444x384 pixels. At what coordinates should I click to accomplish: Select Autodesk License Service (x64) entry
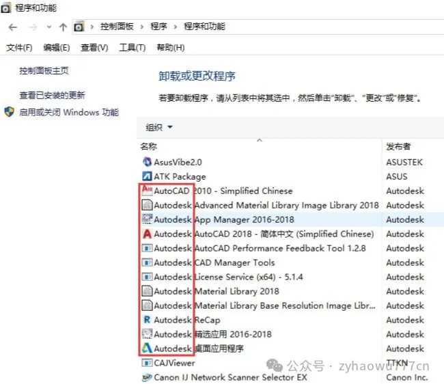click(x=229, y=277)
